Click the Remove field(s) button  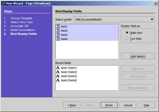point(138,88)
